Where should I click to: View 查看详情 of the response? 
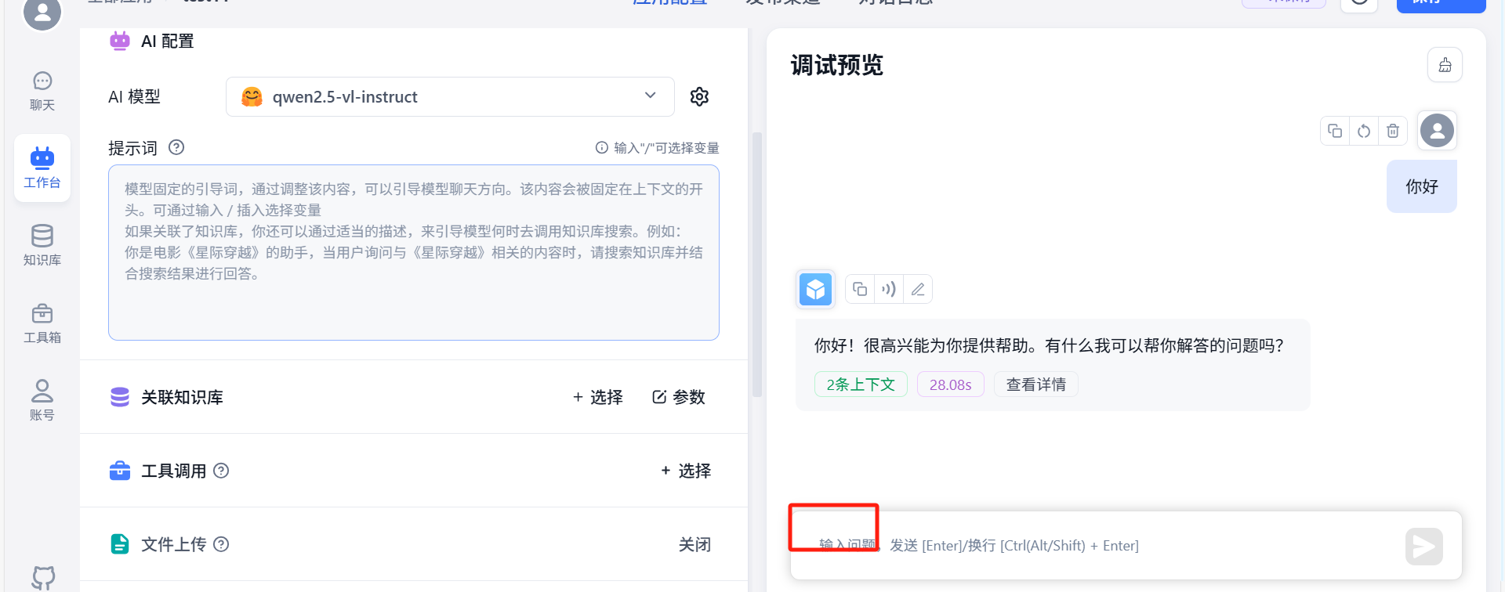[1035, 384]
